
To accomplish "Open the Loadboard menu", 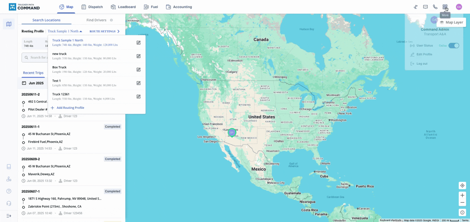I will click(x=123, y=7).
